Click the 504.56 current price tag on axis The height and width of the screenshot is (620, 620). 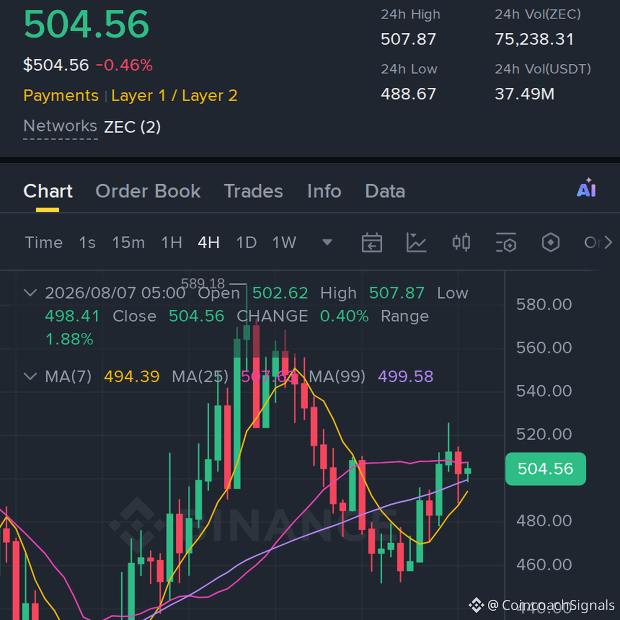point(546,469)
